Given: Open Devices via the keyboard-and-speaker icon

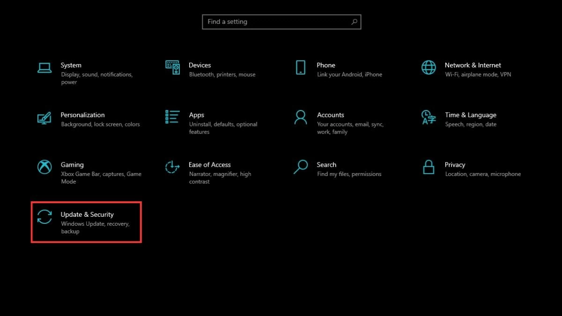Looking at the screenshot, I should pos(172,67).
